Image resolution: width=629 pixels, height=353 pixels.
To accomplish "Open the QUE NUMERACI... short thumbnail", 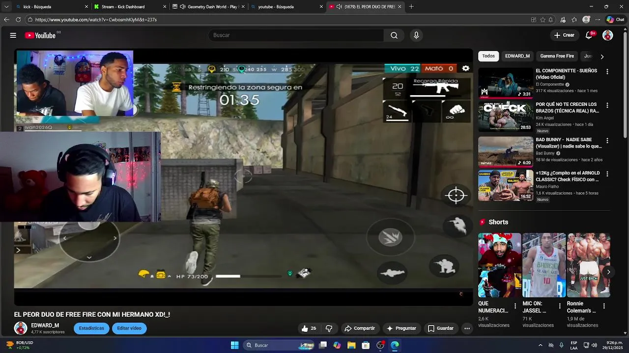I will 500,265.
